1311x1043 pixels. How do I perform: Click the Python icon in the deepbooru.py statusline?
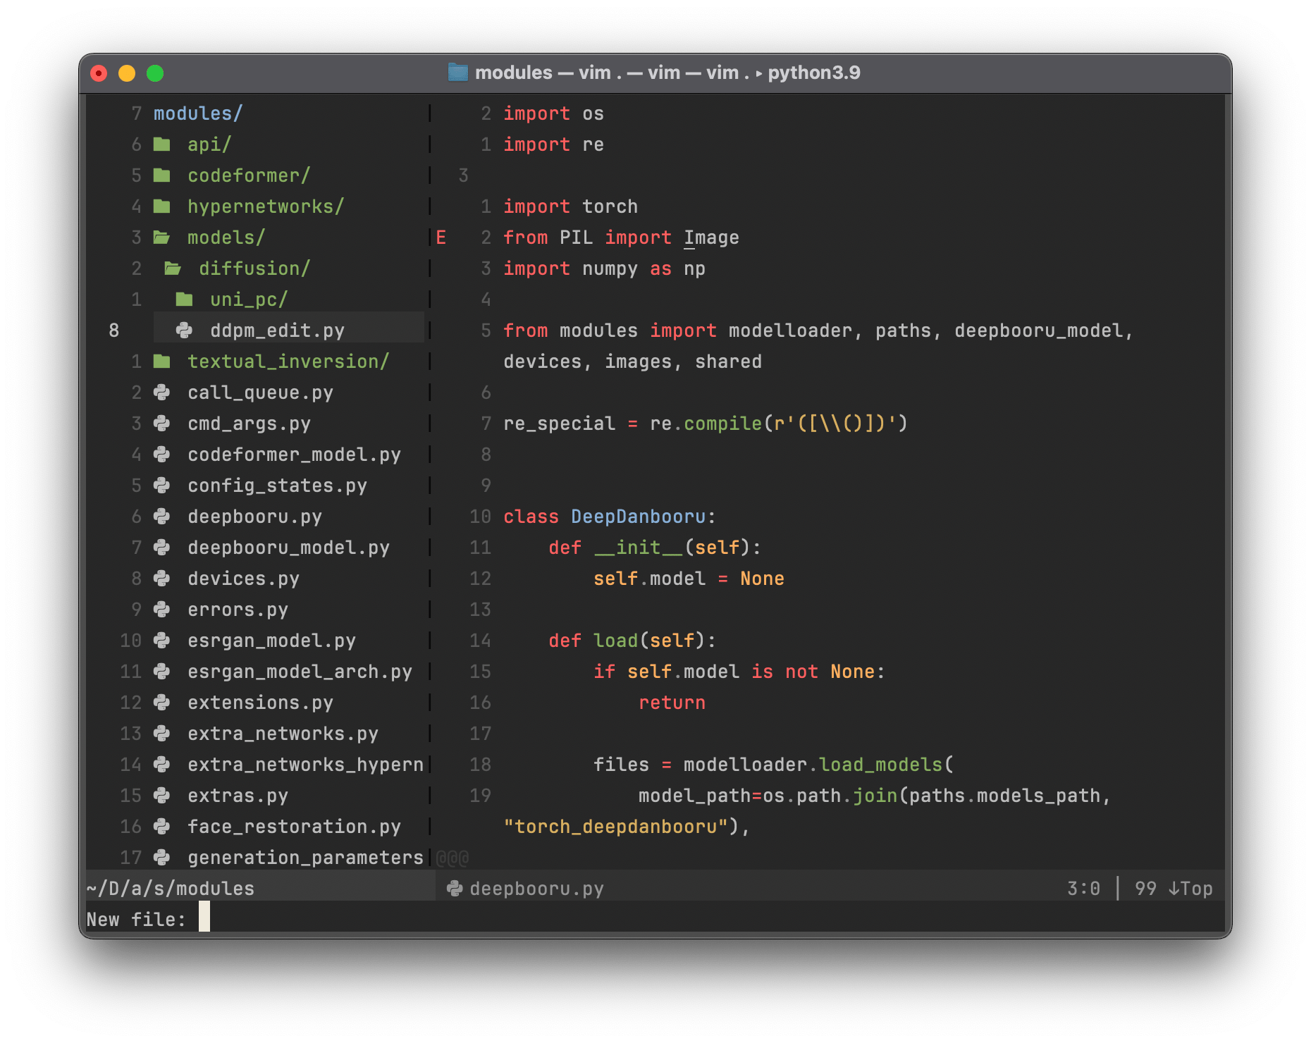tap(455, 889)
